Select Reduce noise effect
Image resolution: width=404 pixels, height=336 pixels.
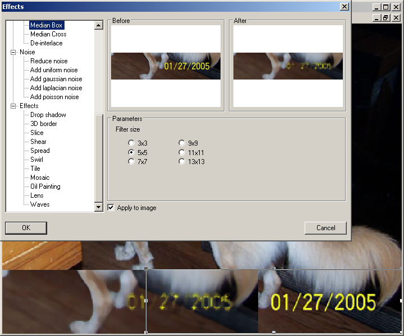(x=49, y=61)
